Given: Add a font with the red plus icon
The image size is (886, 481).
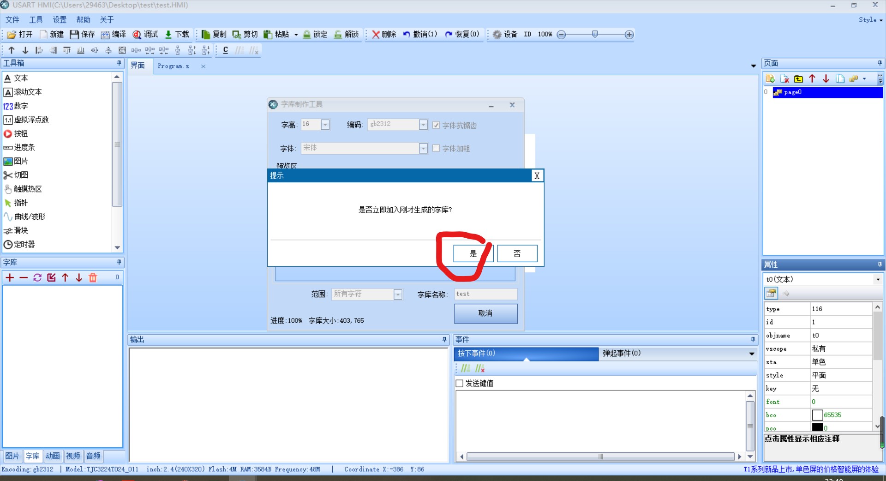Looking at the screenshot, I should 10,277.
